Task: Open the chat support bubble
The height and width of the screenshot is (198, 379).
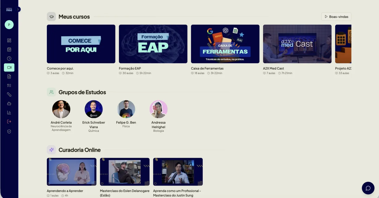Action: (x=368, y=188)
